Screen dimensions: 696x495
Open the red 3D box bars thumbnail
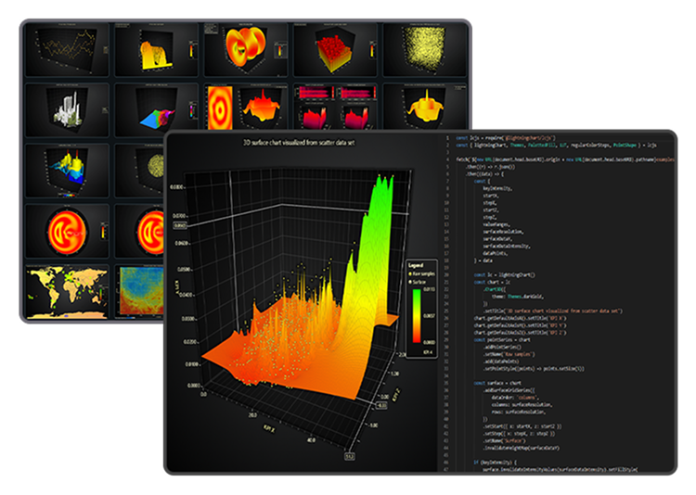(335, 50)
